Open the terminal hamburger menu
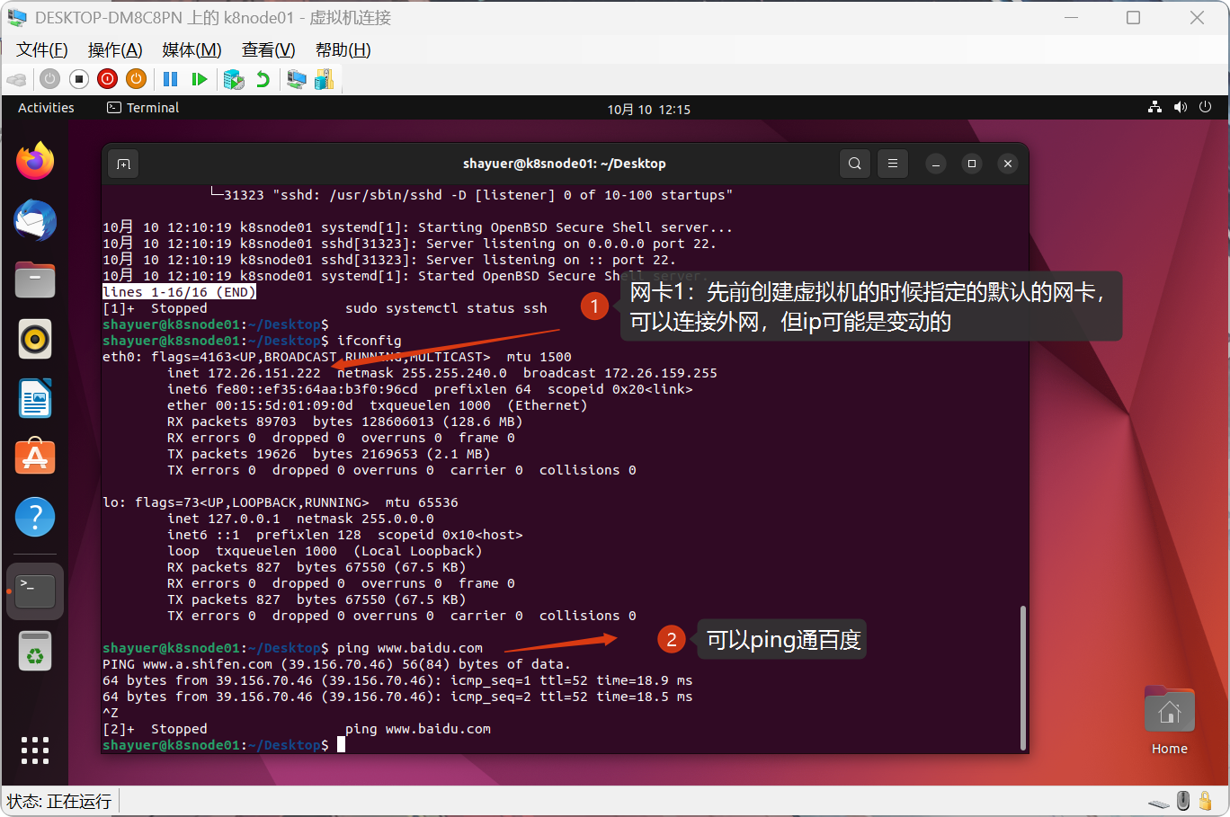Viewport: 1230px width, 817px height. [x=893, y=164]
